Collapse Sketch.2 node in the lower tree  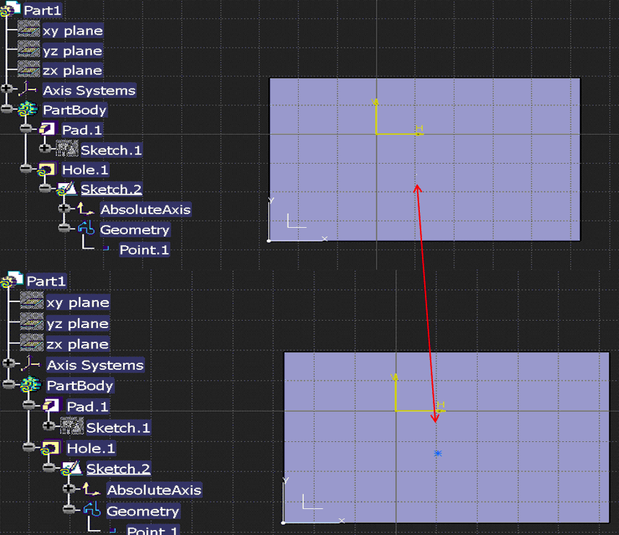pos(48,468)
